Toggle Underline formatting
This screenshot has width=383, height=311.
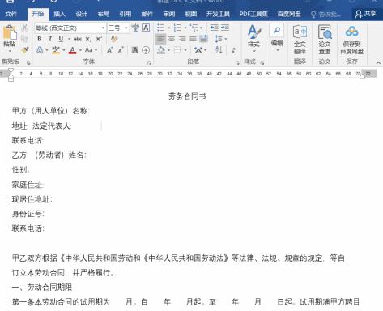tap(61, 39)
